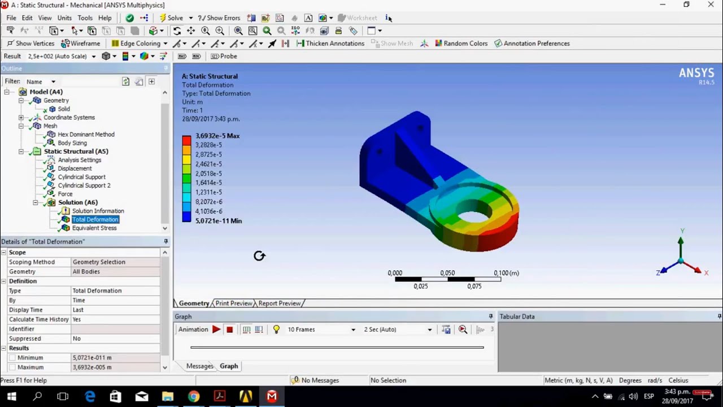This screenshot has height=407, width=723.
Task: Collapse the Scope details section
Action: coord(4,253)
